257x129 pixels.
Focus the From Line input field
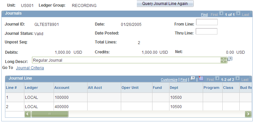(x=207, y=22)
